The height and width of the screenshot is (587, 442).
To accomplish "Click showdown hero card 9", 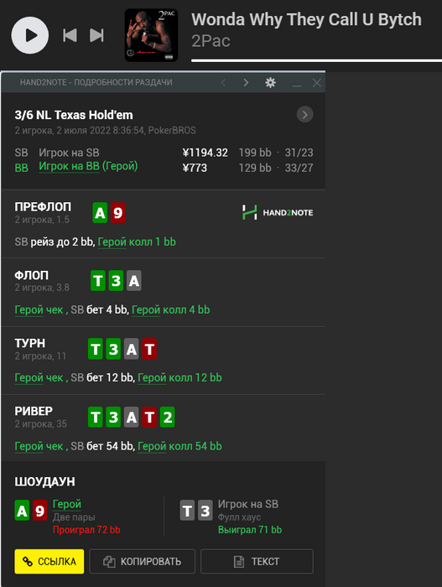I will click(x=40, y=511).
